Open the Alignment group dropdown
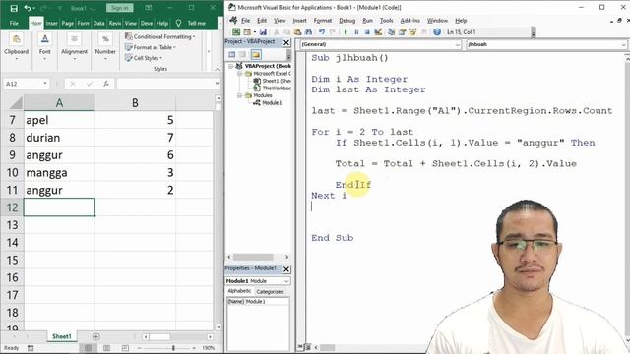The width and height of the screenshot is (630, 354). coord(75,59)
